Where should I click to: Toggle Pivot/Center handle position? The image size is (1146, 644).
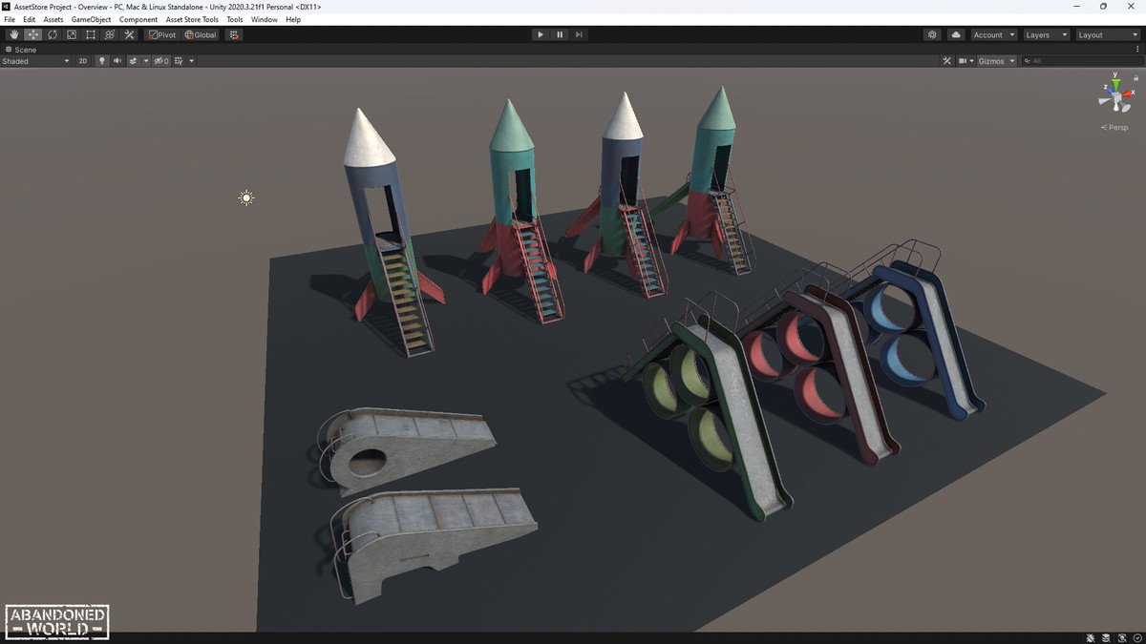pos(162,34)
